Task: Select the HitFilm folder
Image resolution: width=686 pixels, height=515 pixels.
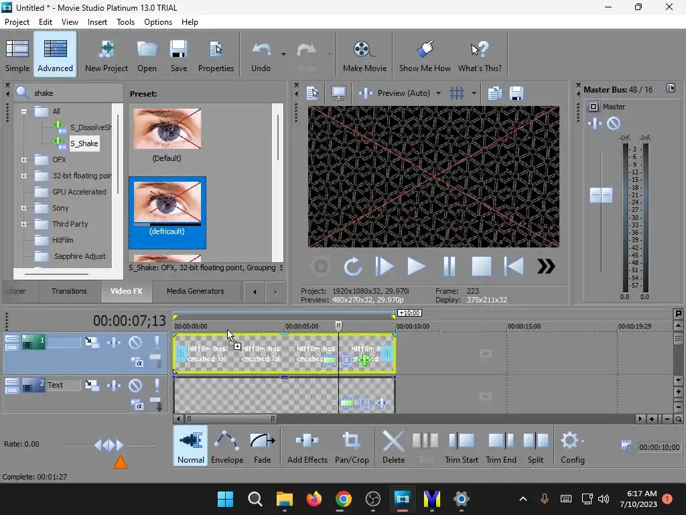Action: click(62, 240)
